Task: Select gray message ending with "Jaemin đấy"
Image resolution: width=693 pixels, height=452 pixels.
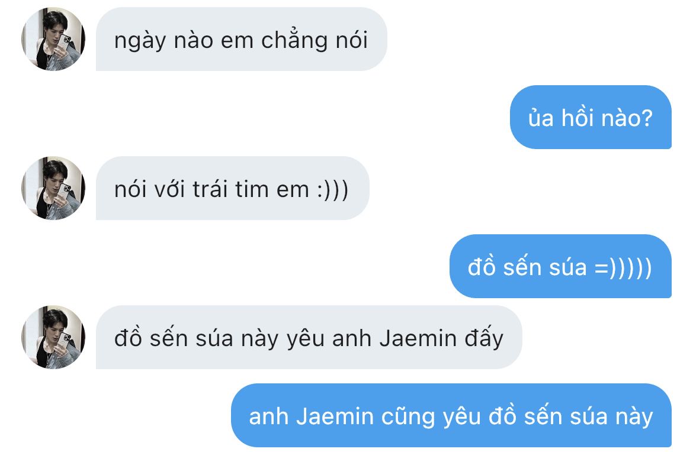Action: pos(309,337)
